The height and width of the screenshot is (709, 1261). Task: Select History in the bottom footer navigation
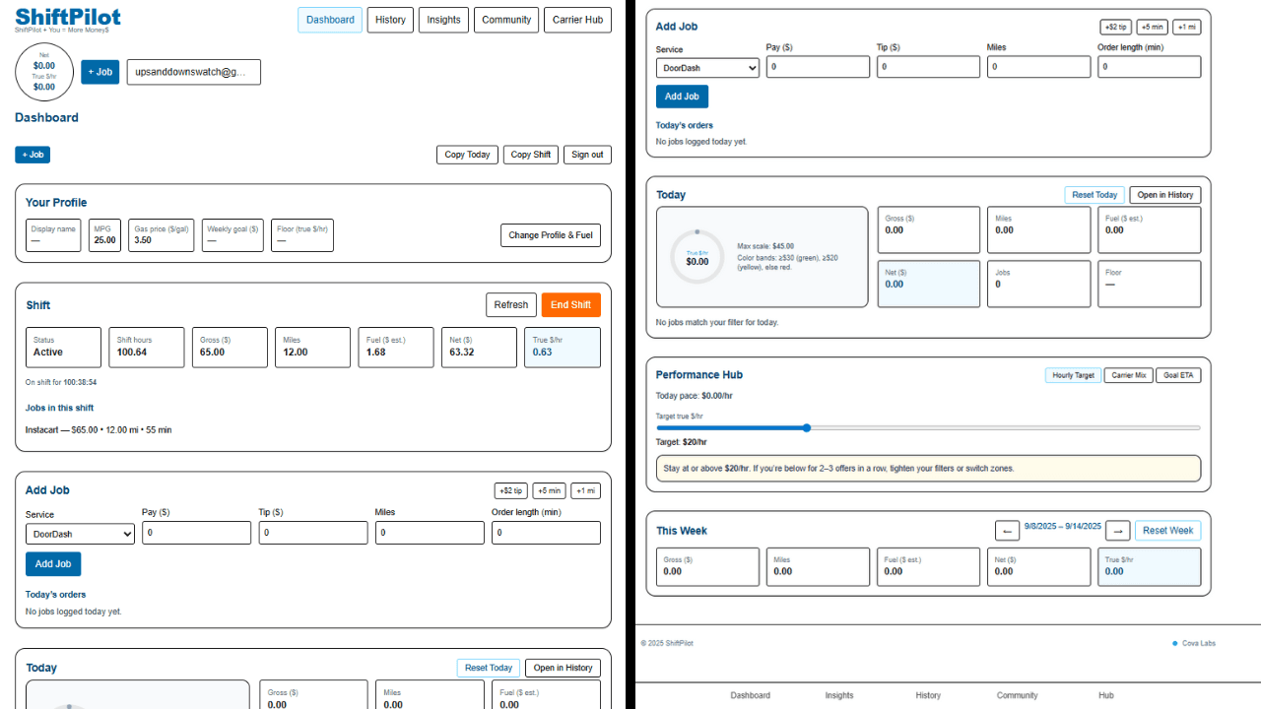pos(928,695)
